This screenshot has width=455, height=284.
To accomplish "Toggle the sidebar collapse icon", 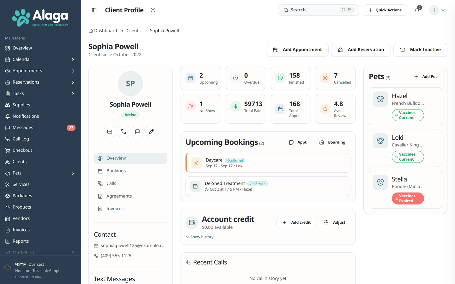I will 94,10.
